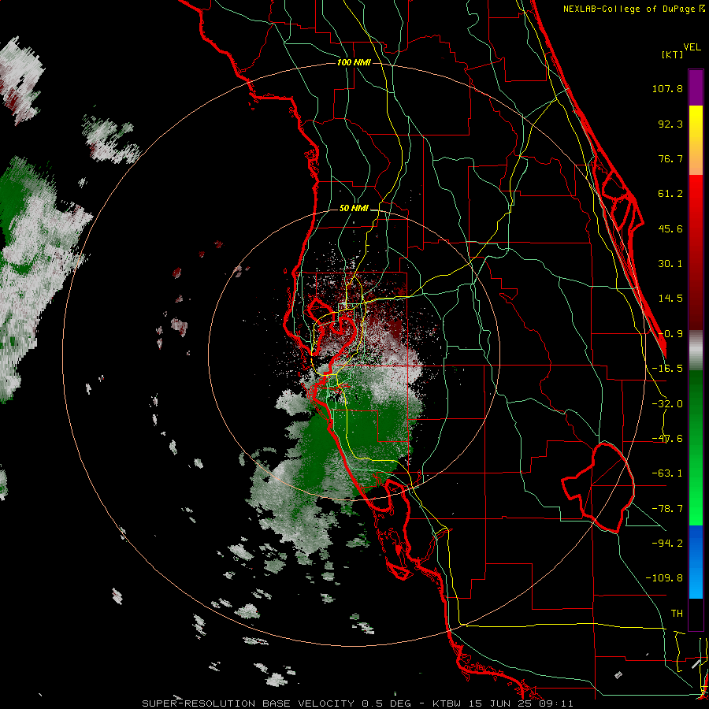709x709 pixels.
Task: Click the 45.6 legend value
Action: point(670,228)
